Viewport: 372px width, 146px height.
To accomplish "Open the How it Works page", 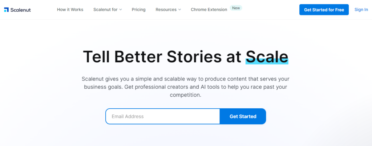I will (70, 9).
